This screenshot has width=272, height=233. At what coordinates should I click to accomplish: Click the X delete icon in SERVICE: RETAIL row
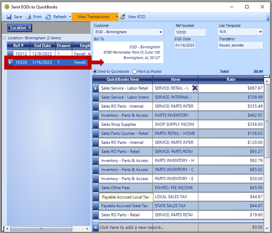195,88
